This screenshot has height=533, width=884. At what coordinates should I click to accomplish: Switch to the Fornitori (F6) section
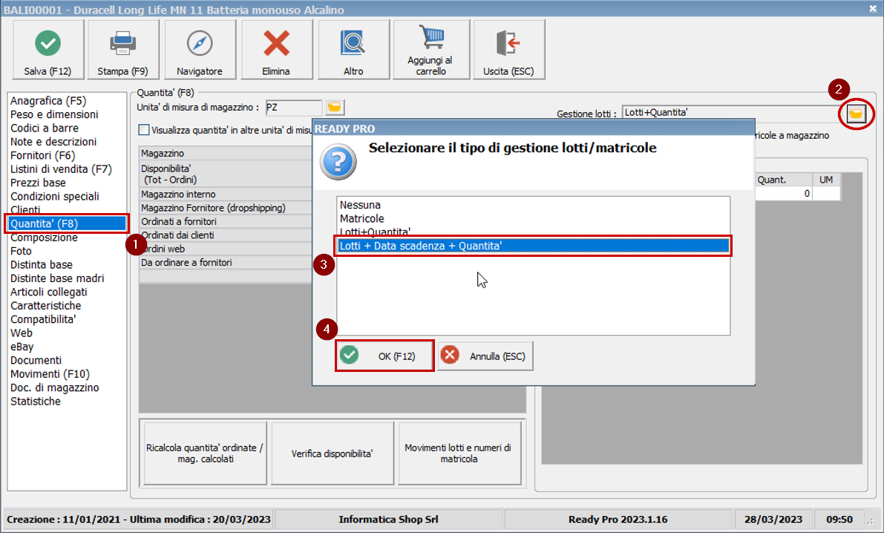[43, 154]
